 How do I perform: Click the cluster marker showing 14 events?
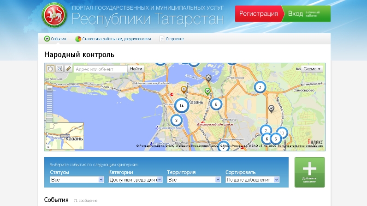click(182, 106)
